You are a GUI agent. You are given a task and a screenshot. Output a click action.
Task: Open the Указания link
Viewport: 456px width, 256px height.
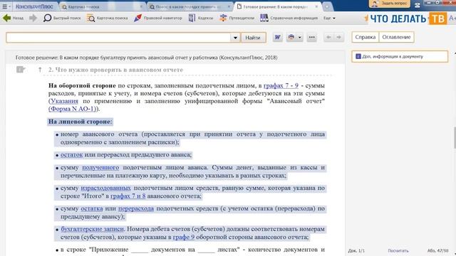point(64,101)
